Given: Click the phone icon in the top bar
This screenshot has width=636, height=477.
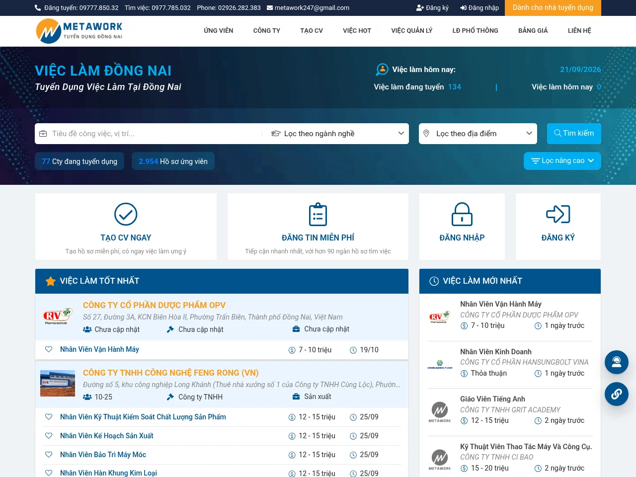Looking at the screenshot, I should coord(38,8).
